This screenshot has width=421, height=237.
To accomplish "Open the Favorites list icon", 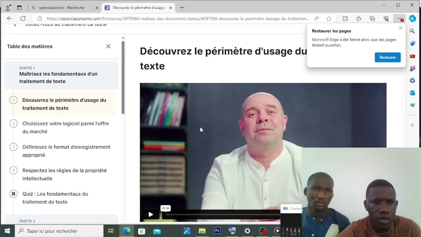I will click(359, 18).
